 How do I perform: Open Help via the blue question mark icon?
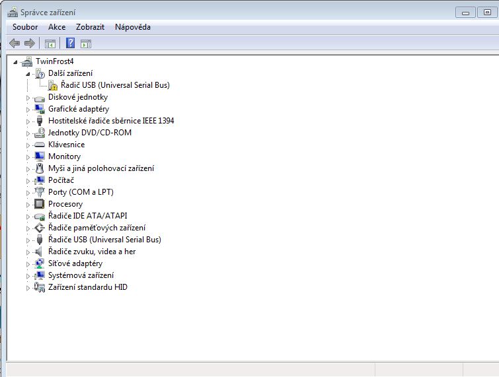click(x=70, y=43)
